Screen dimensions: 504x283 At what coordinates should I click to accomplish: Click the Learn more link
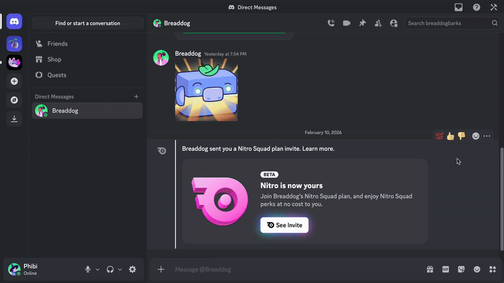tap(318, 149)
